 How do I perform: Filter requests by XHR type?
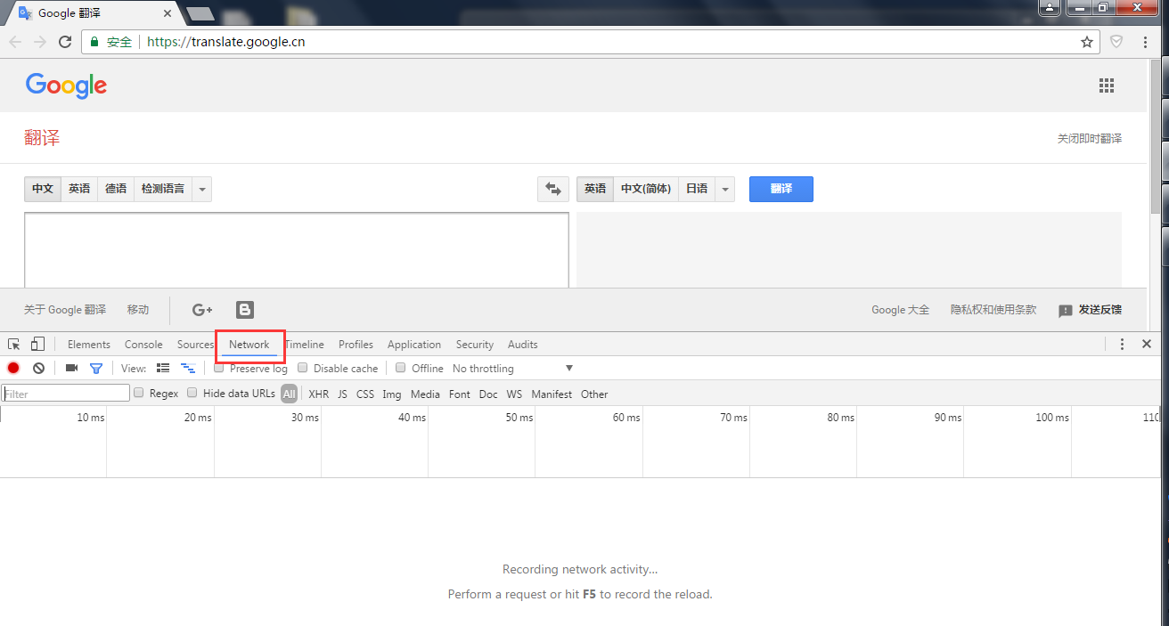(318, 394)
